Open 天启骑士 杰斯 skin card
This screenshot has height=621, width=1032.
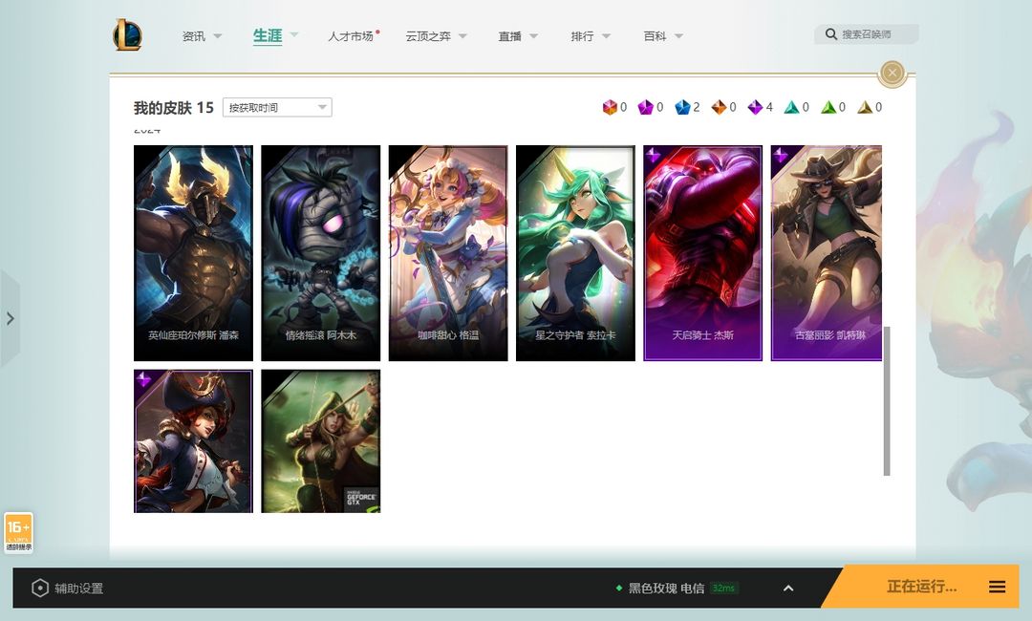(703, 253)
